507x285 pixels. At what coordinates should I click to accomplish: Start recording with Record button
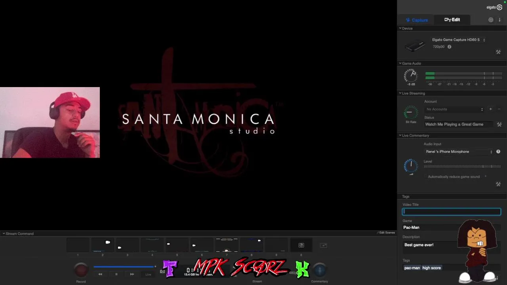81,270
